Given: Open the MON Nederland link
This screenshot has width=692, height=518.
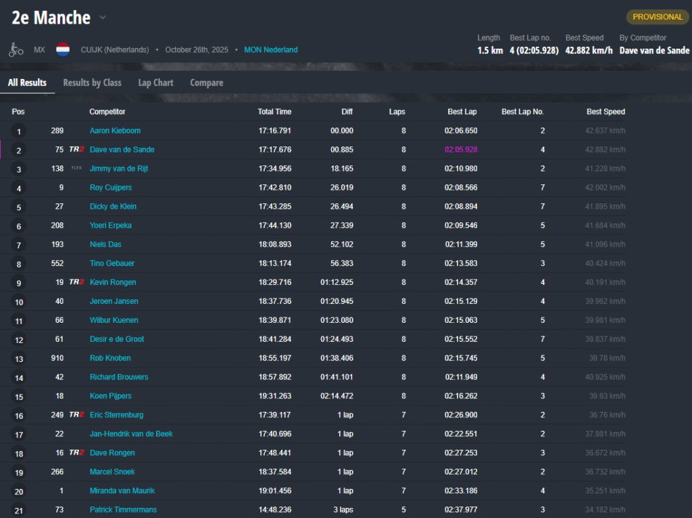Looking at the screenshot, I should 270,50.
